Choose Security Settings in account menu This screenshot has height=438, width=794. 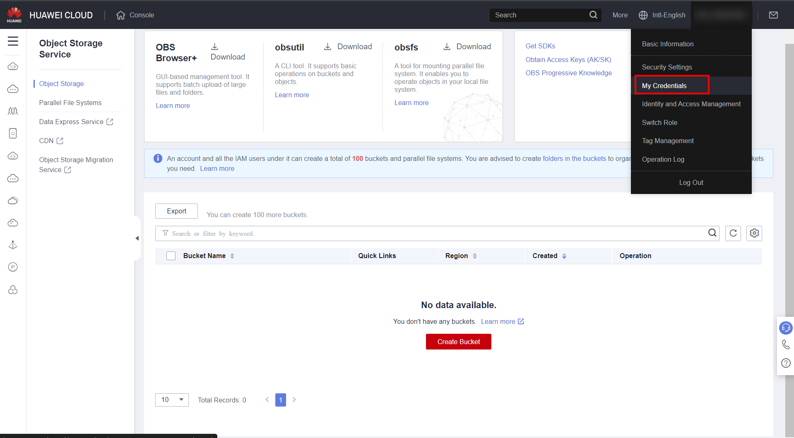[x=666, y=67]
